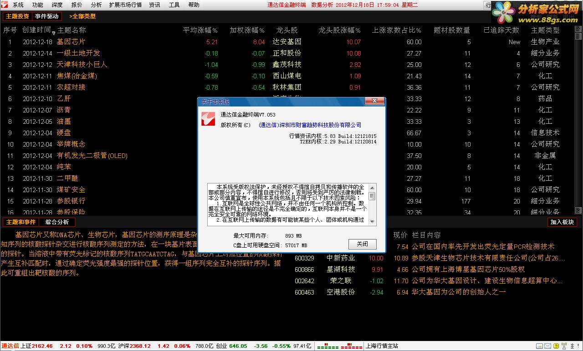Open the 功能 menu
The image size is (583, 351).
click(38, 5)
